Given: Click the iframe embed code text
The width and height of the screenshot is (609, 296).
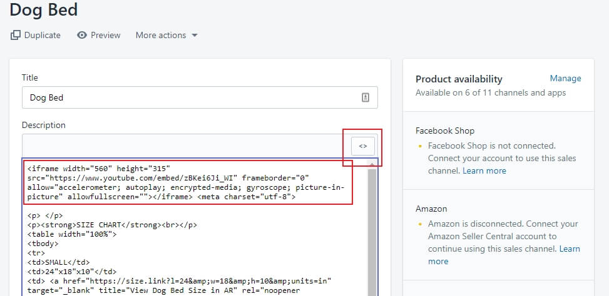Looking at the screenshot, I should 186,183.
